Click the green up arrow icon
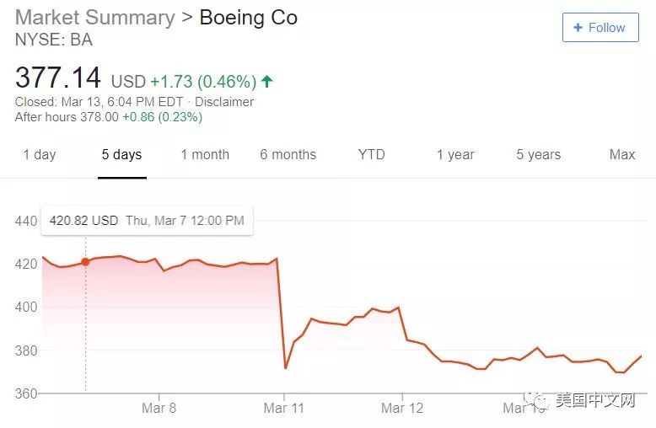 (x=267, y=82)
